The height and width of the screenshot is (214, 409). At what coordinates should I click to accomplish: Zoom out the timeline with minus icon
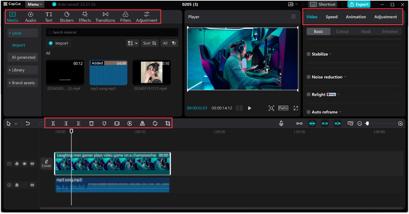(360, 124)
